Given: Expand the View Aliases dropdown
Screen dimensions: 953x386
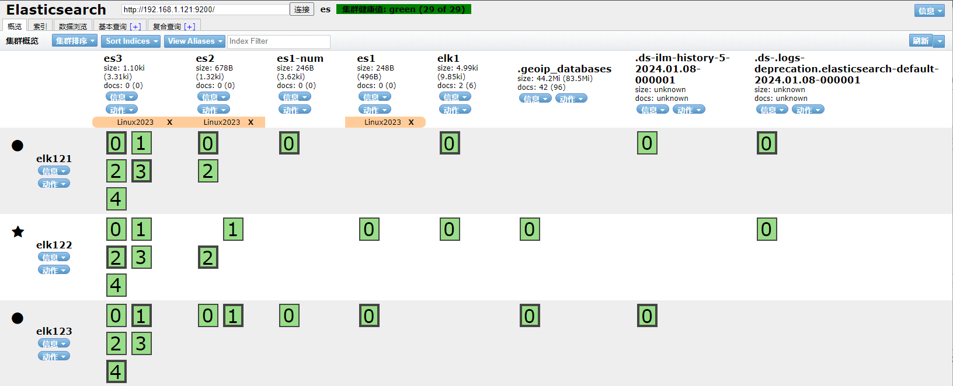Looking at the screenshot, I should click(194, 41).
